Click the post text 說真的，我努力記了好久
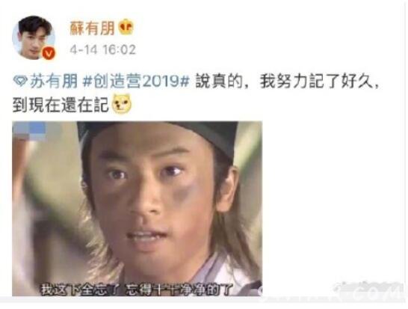Viewport: 408px width, 309px height. coord(287,82)
